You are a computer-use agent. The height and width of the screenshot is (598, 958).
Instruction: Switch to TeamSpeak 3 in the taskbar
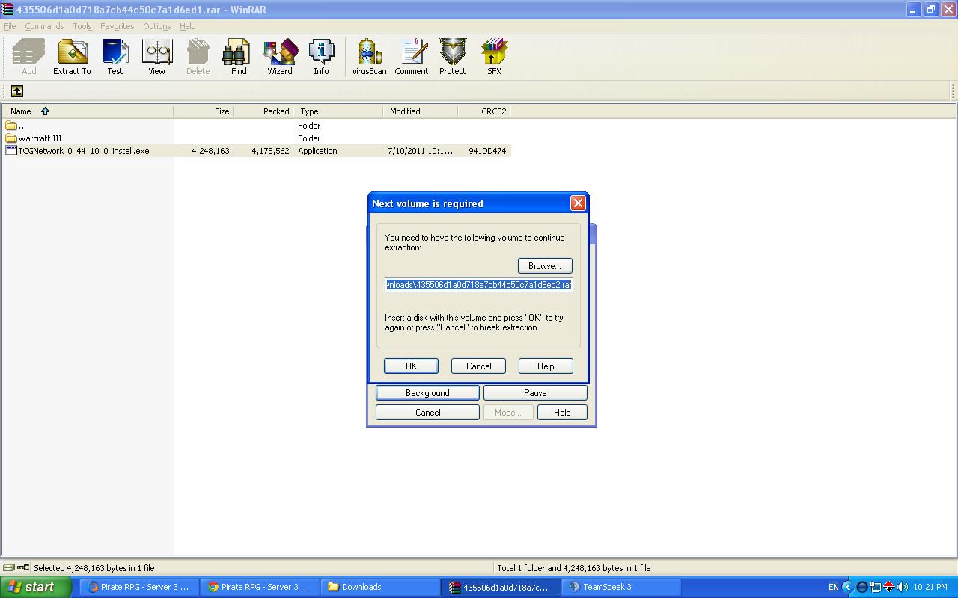pos(621,588)
